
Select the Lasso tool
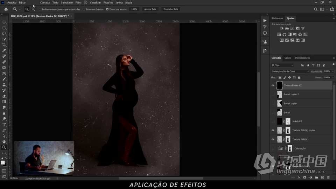tap(4, 34)
